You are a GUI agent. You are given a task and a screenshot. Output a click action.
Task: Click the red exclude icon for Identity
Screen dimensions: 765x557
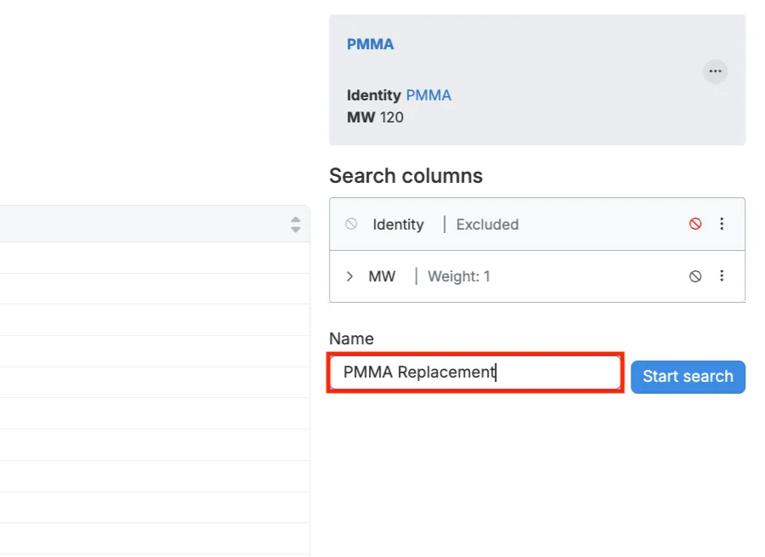695,225
